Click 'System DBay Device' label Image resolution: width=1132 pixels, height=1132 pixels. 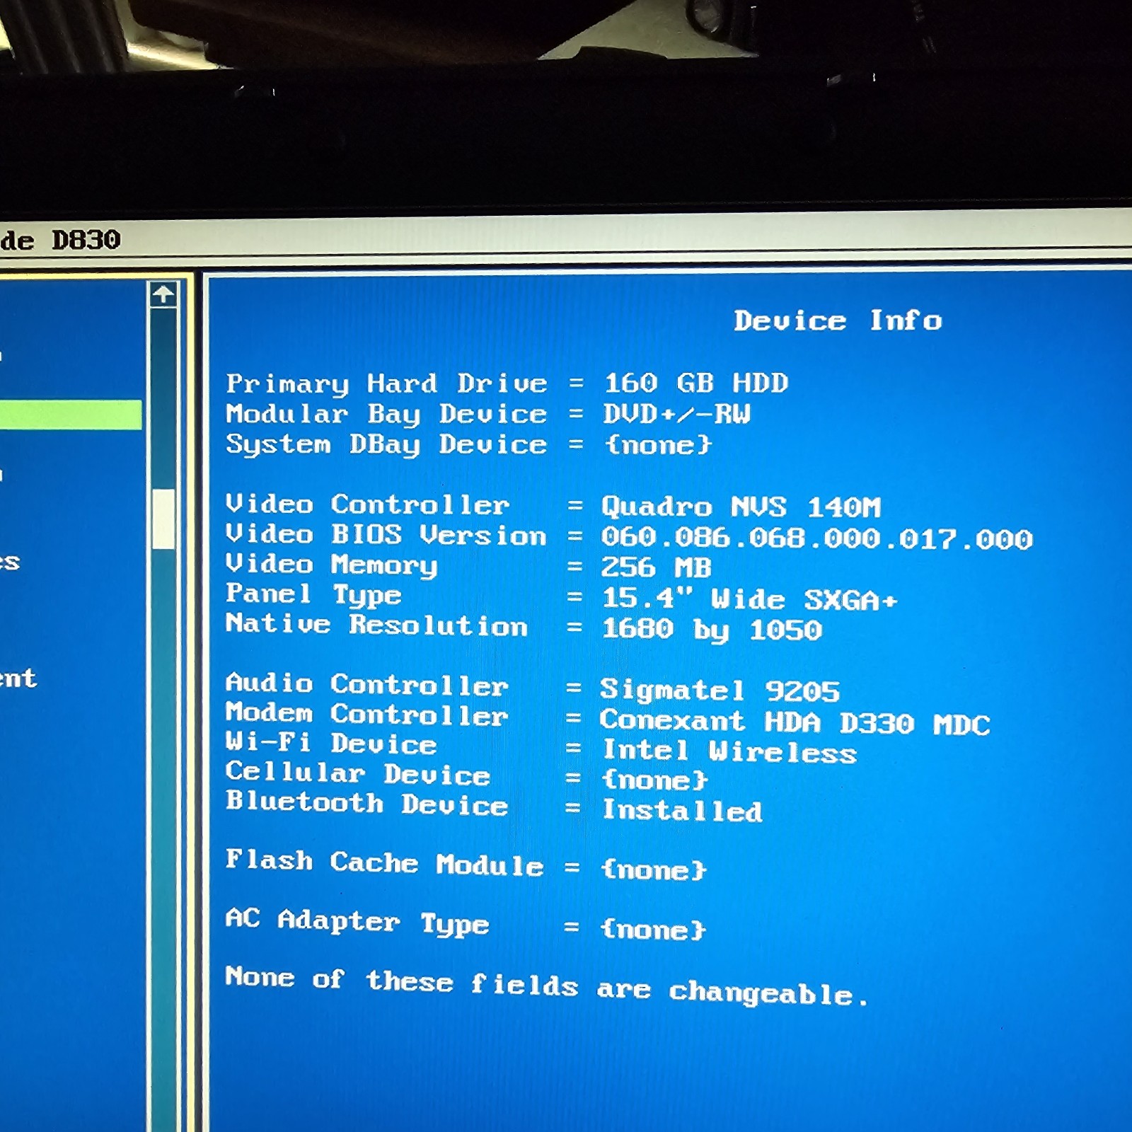tap(386, 445)
